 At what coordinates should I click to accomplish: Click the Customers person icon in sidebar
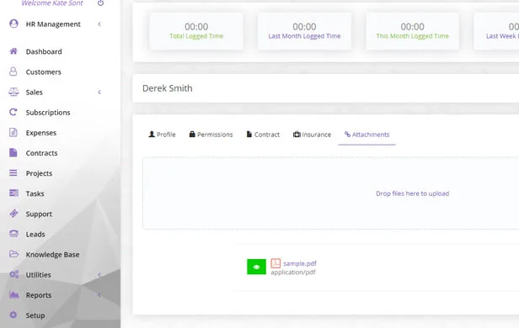click(x=13, y=71)
